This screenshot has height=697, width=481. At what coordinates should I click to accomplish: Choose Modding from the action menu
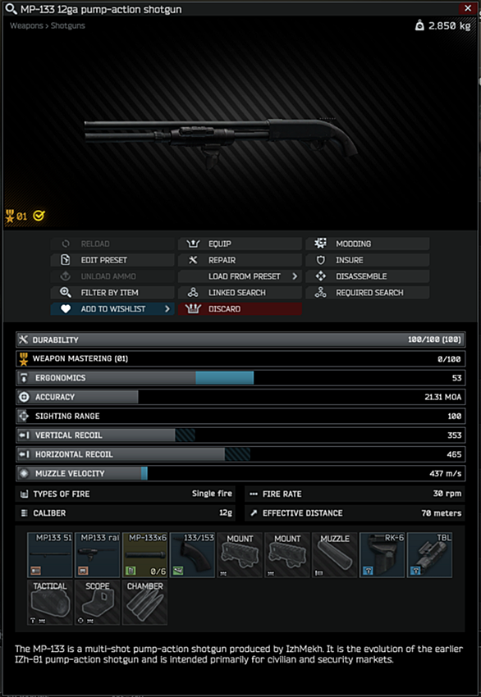pyautogui.click(x=368, y=244)
